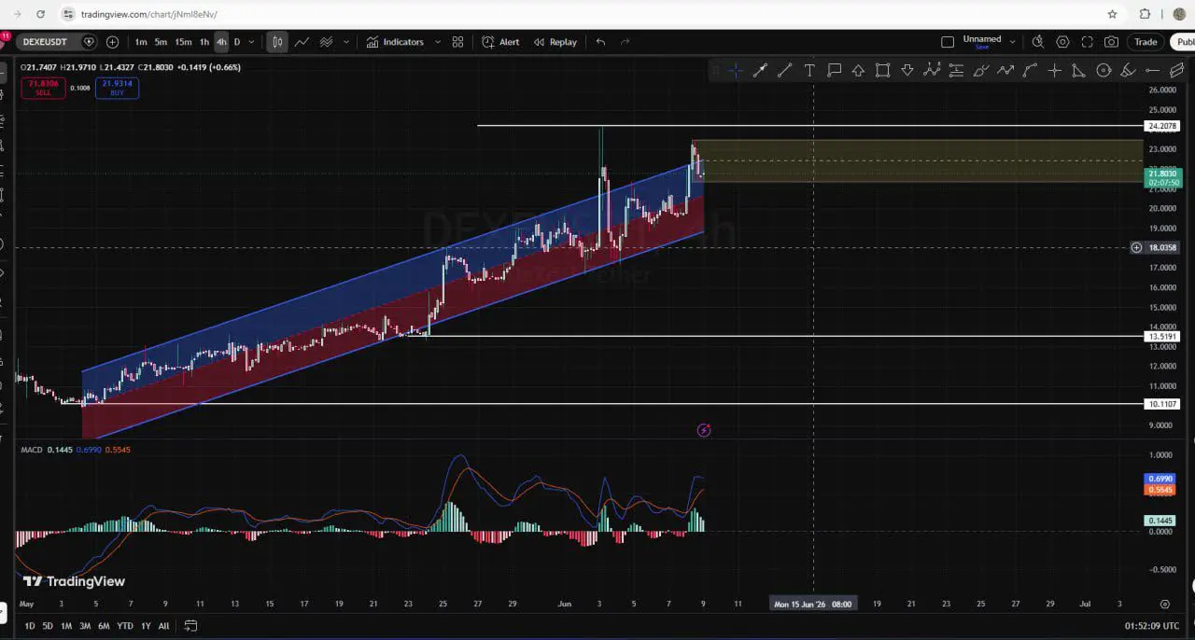Screen dimensions: 1195x640
Task: Toggle the layout checkbox beside Unnamed
Action: point(948,42)
